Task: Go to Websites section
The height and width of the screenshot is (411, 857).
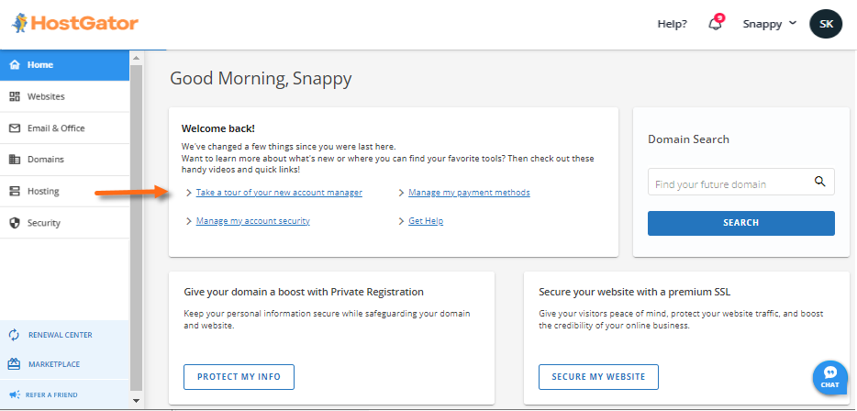Action: click(x=64, y=96)
